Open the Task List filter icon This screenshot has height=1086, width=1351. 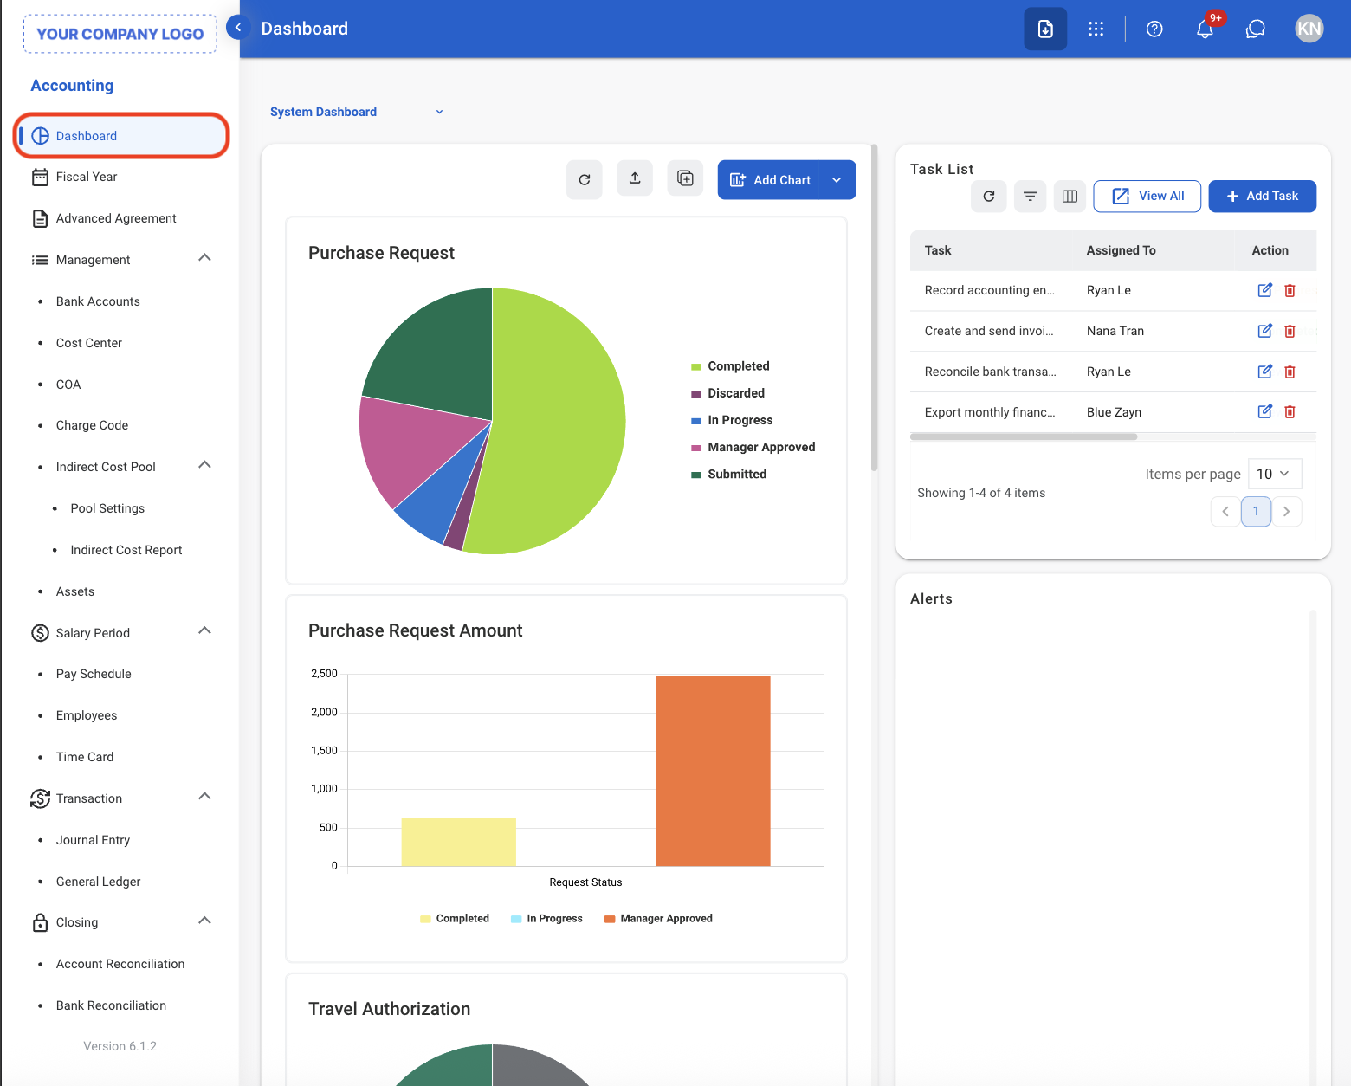(1031, 197)
